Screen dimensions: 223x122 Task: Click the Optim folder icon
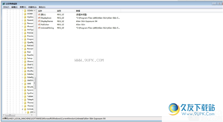coord(25,17)
